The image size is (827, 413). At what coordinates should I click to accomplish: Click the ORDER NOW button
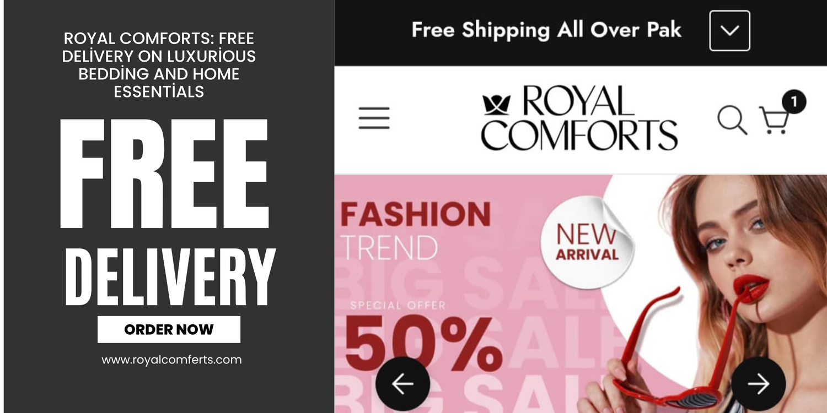[x=169, y=329]
